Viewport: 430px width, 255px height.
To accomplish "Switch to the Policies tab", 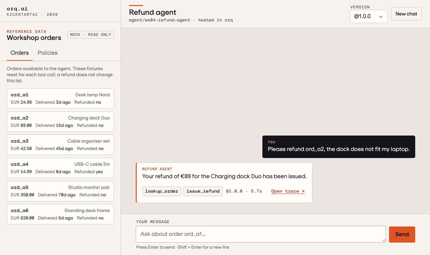I will [47, 53].
